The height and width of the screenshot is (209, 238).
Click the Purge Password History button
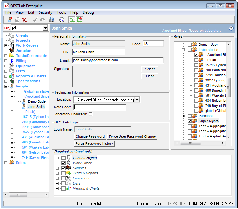[94, 143]
